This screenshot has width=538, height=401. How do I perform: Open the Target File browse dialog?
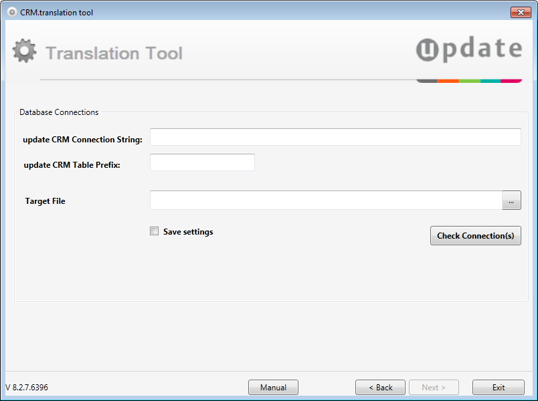(x=511, y=200)
